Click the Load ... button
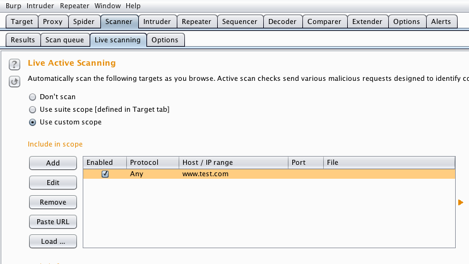Viewport: 469px width, 264px height. coord(53,241)
